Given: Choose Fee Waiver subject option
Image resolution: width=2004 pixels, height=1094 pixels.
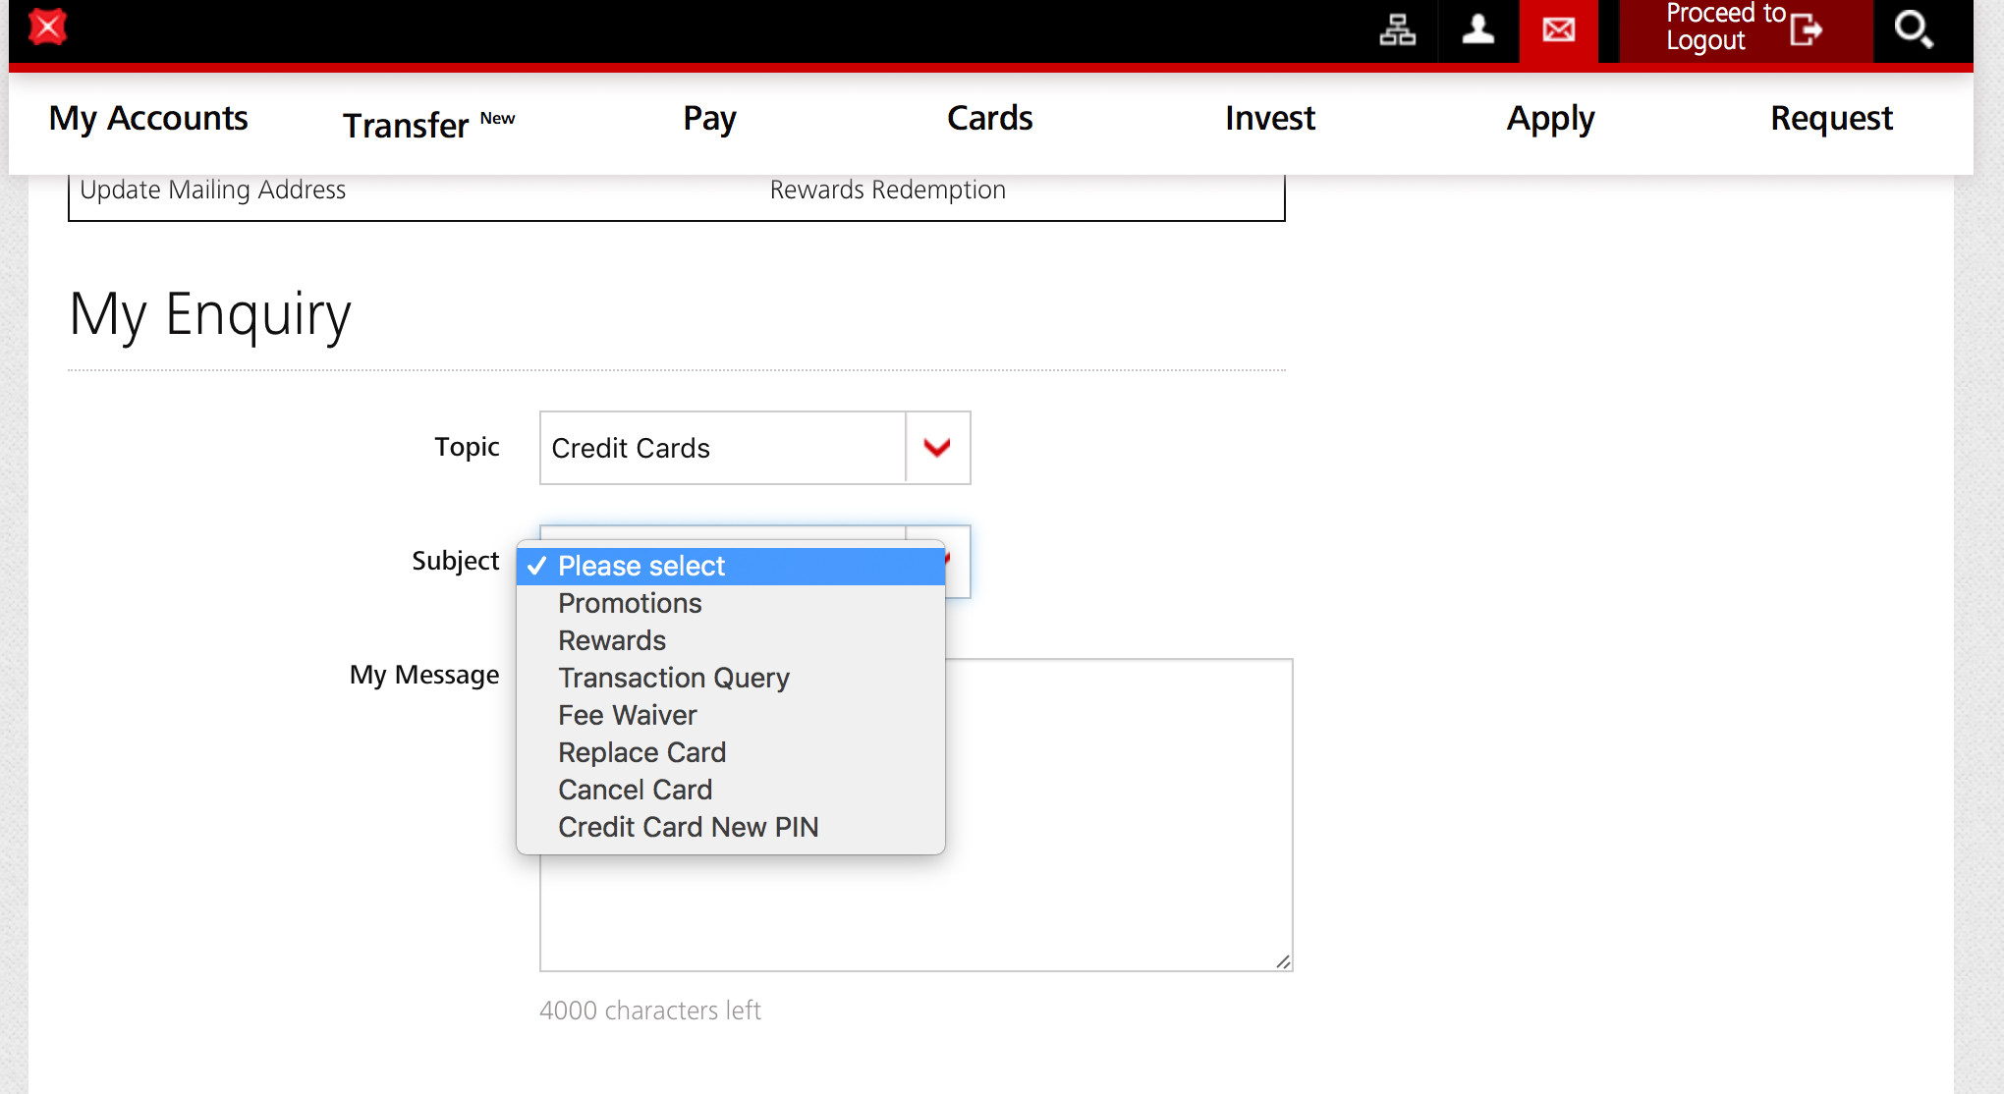Looking at the screenshot, I should (731, 716).
